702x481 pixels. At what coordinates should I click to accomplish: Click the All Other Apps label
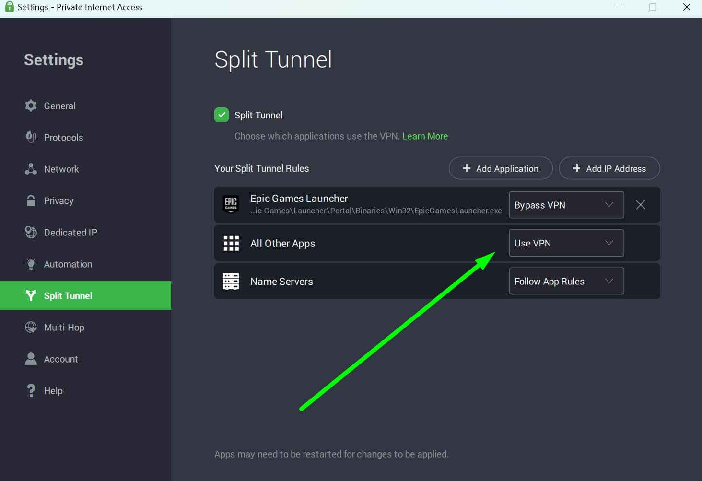pyautogui.click(x=282, y=243)
